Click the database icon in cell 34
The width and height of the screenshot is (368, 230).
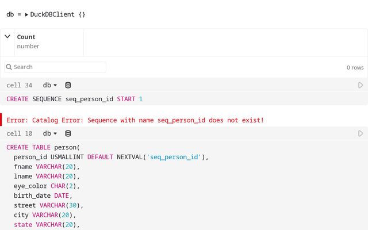point(68,85)
